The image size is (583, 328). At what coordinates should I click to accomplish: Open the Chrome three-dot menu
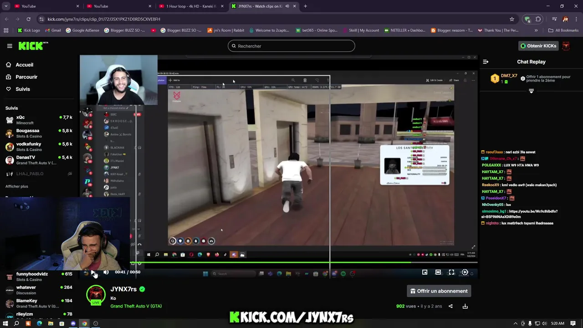576,19
